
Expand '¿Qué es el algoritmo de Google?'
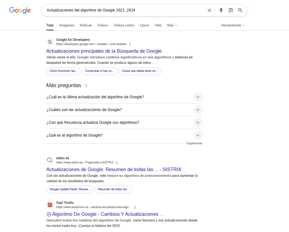tap(124, 135)
